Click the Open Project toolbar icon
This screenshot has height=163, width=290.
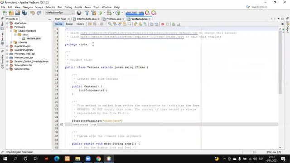[18, 13]
